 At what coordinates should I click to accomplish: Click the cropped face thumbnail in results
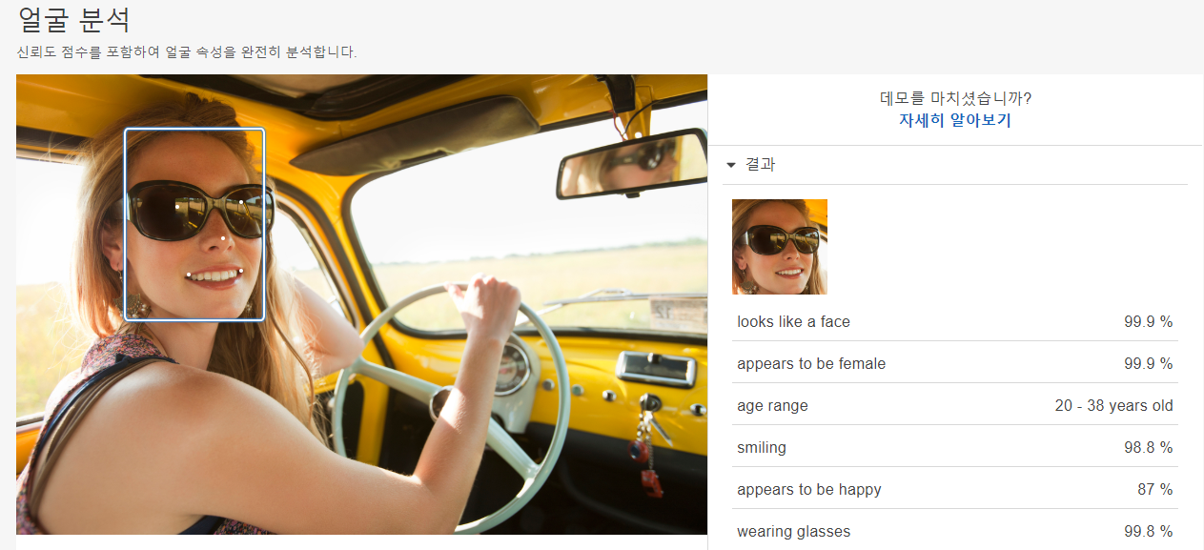[780, 247]
